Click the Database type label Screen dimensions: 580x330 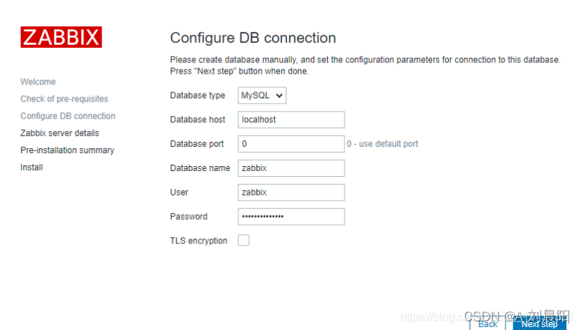[x=198, y=95]
